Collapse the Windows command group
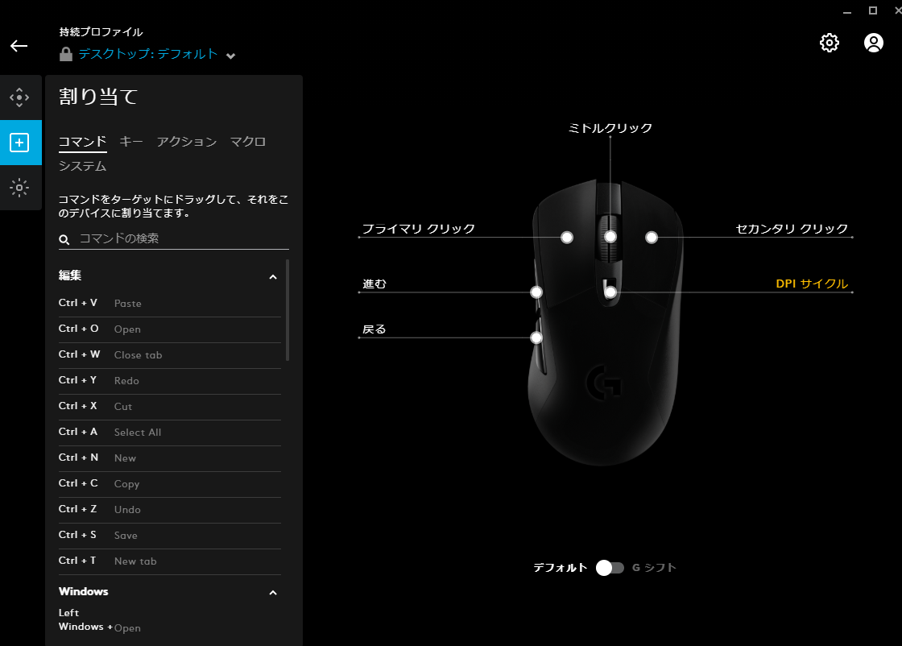 coord(273,593)
